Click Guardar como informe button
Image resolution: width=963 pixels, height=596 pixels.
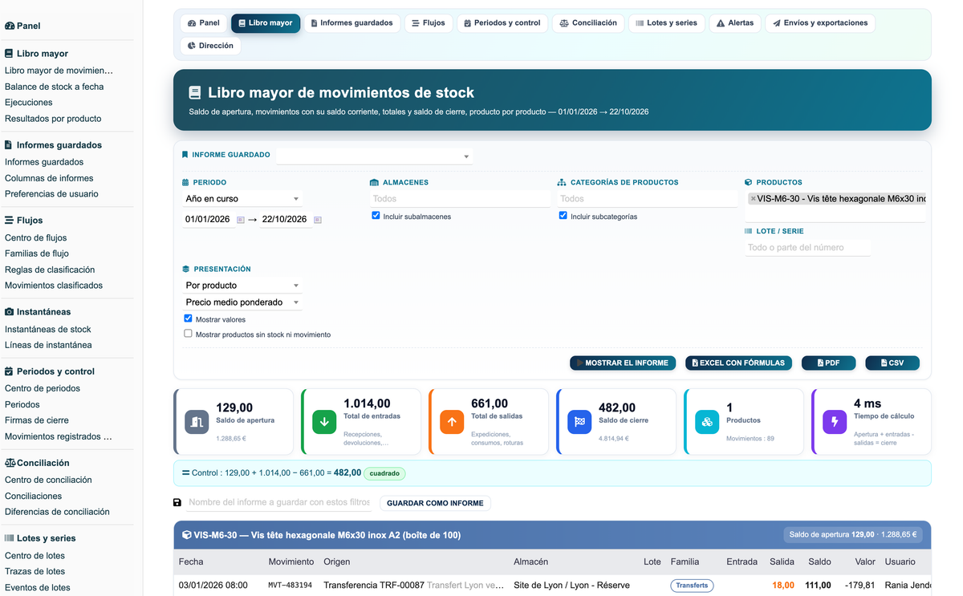click(x=435, y=504)
